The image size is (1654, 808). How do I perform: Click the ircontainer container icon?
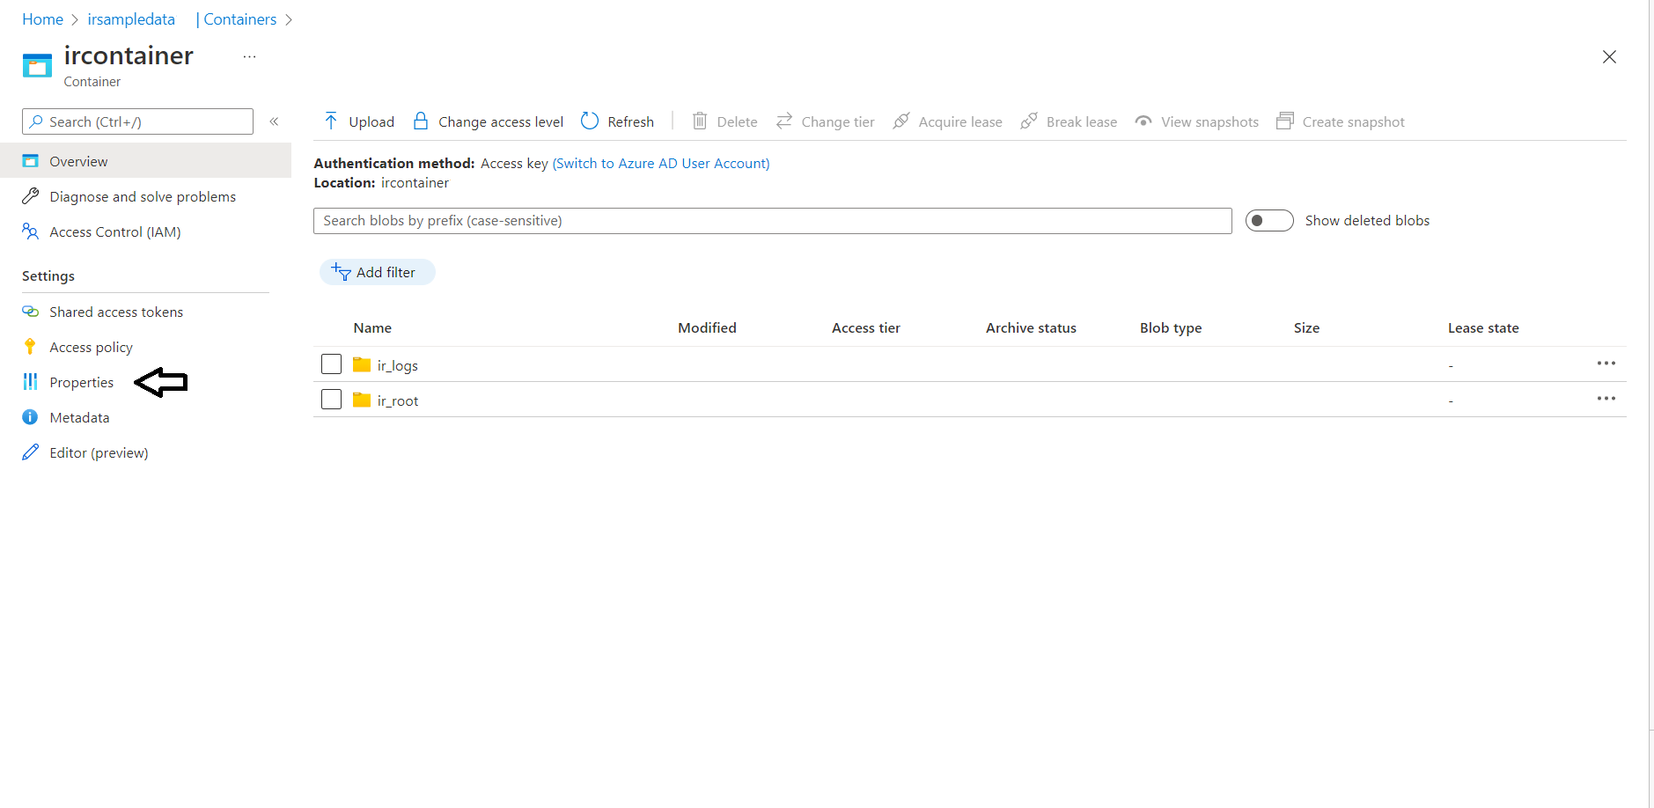[37, 65]
